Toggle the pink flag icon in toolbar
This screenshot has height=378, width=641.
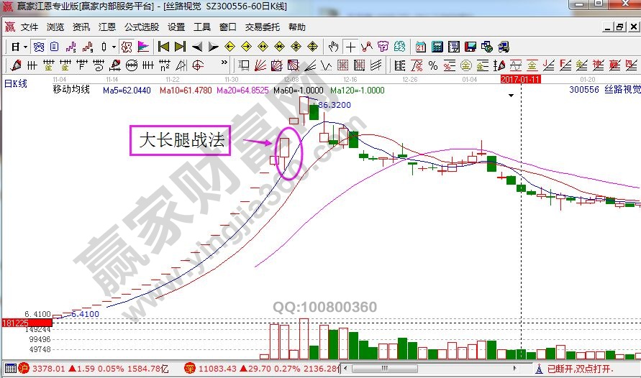coord(143,47)
